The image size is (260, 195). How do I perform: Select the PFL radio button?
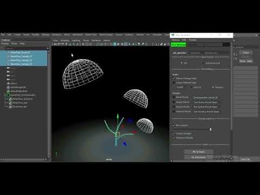[x=181, y=63]
